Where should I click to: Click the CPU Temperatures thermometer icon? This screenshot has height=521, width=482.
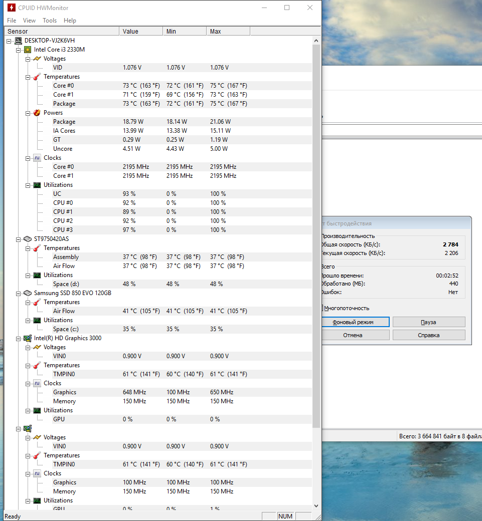[37, 77]
